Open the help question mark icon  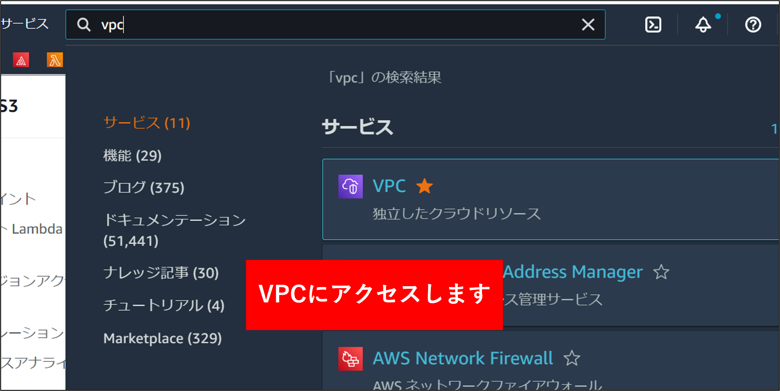point(753,25)
